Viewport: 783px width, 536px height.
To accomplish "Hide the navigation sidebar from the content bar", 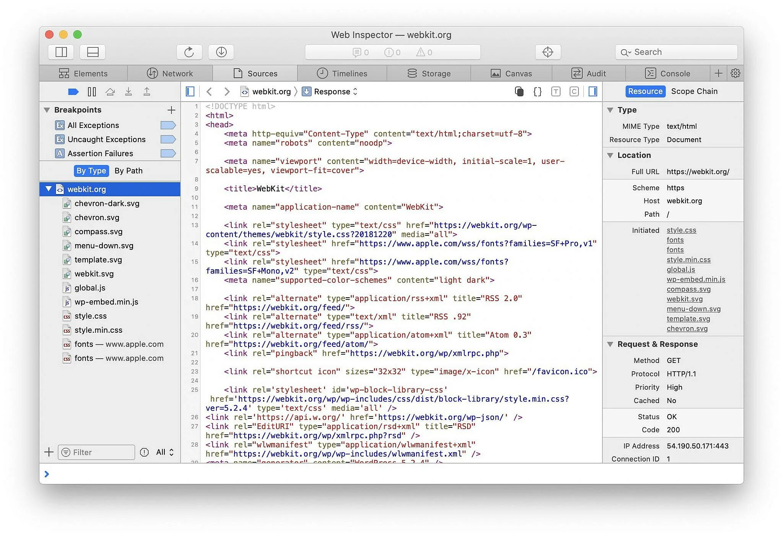I will 190,92.
